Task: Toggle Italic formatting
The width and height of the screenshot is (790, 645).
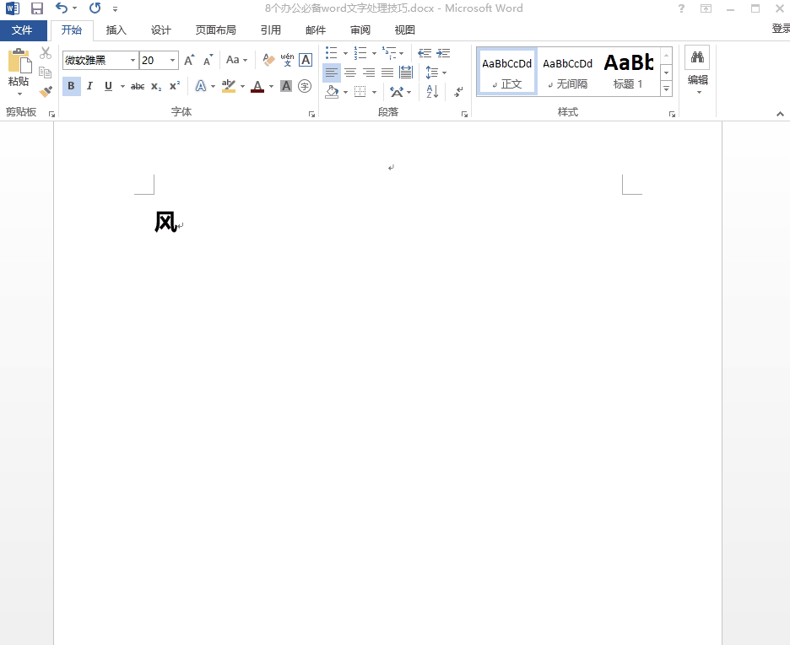Action: [89, 86]
